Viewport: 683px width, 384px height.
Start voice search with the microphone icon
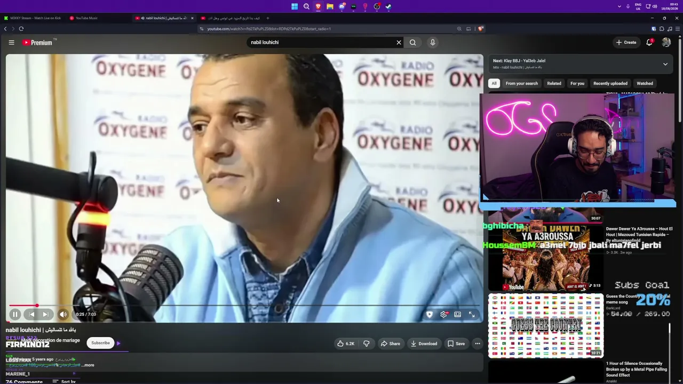[x=433, y=42]
